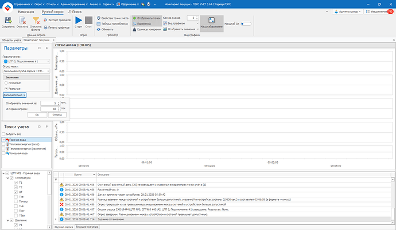Click the Интервал опроса input field
396x230 pixels.
point(48,108)
